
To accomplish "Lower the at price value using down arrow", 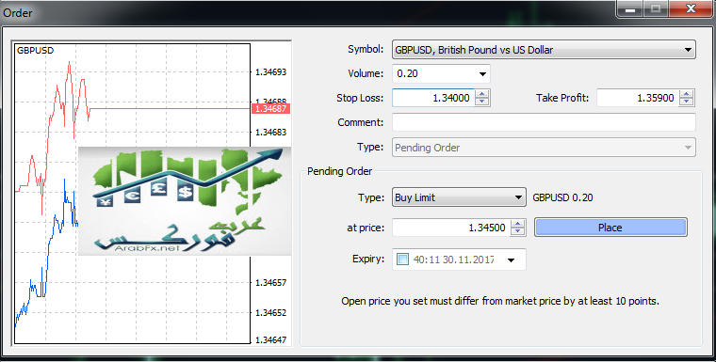I will coord(517,231).
